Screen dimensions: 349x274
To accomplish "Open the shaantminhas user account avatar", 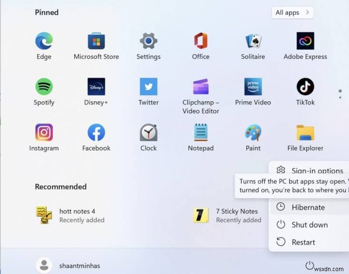I will click(44, 265).
